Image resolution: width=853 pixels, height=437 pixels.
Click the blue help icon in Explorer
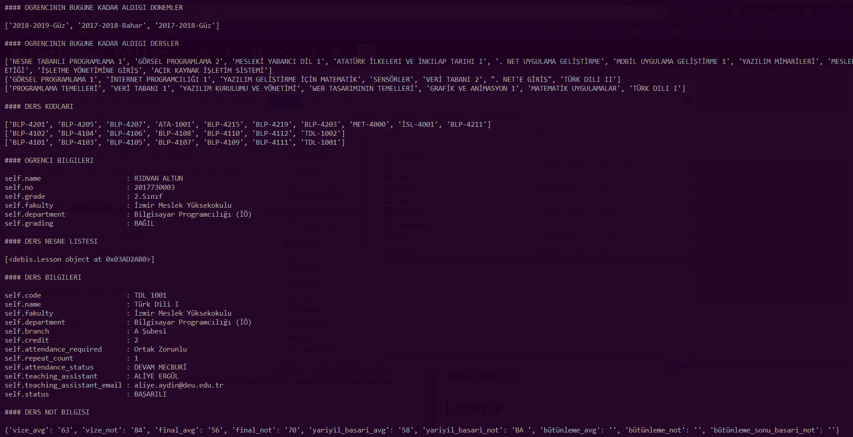pos(687,101)
